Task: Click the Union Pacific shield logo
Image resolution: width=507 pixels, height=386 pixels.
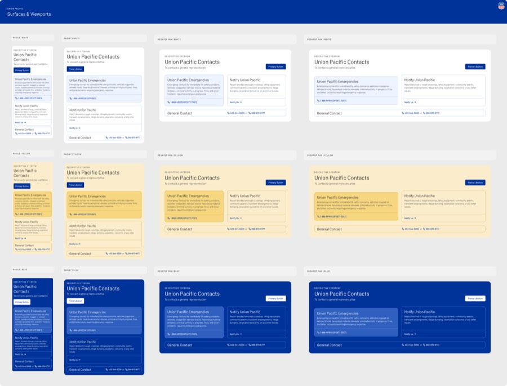Action: (501, 6)
